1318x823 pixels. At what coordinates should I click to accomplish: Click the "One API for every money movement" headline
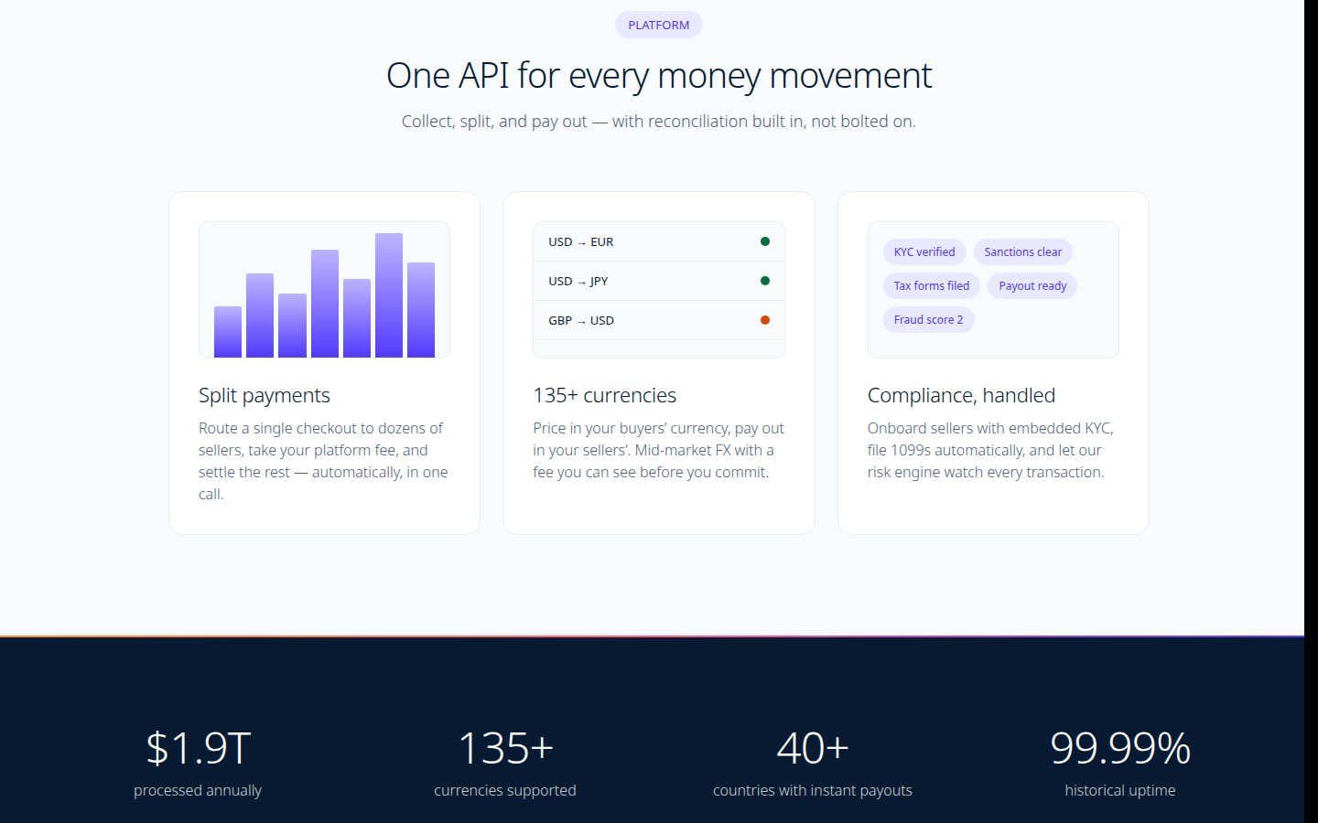[659, 75]
